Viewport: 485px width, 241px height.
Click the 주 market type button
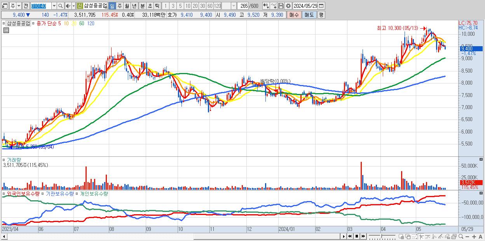pyautogui.click(x=13, y=6)
